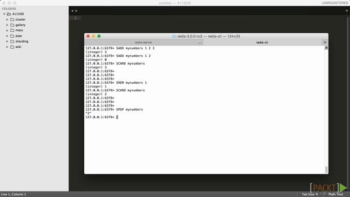The image size is (350, 197).
Task: Click the SREM mynumbers 1 command line
Action: point(116,83)
